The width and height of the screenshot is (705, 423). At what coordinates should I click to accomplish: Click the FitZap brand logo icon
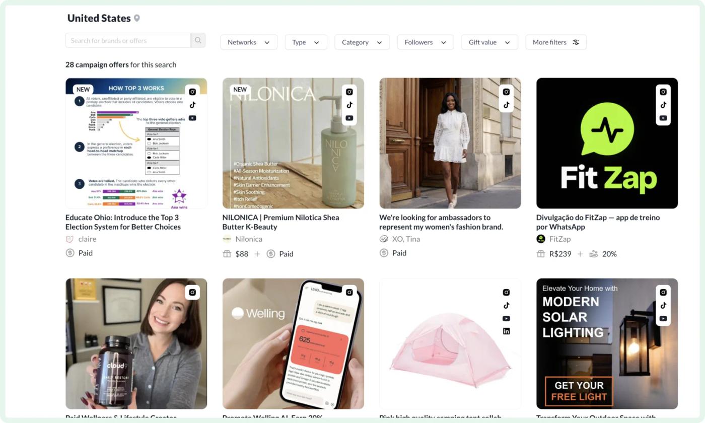point(541,239)
